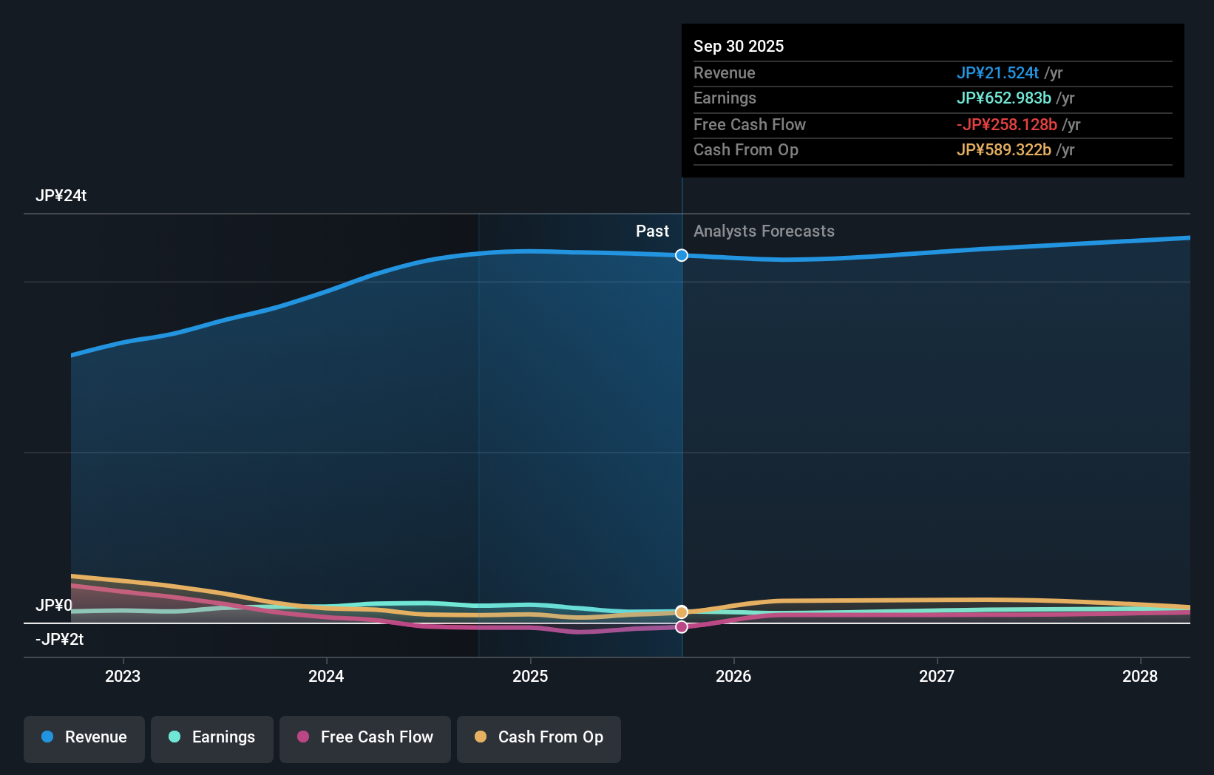Click the Past/Forecast divider line
Image resolution: width=1214 pixels, height=775 pixels.
(x=681, y=444)
